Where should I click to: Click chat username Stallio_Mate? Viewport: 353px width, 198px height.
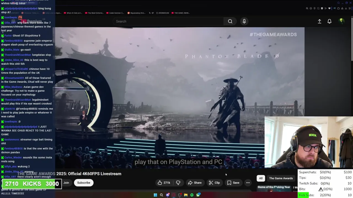[12, 50]
